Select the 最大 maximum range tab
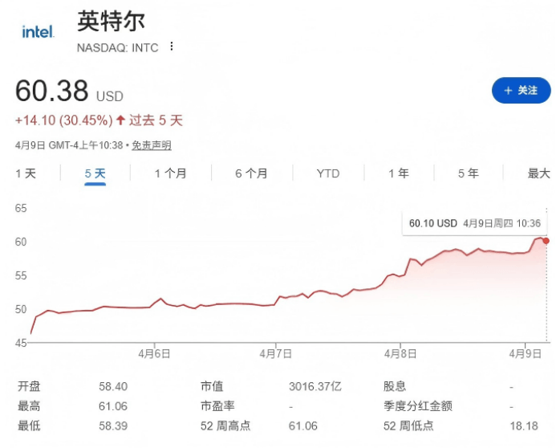The width and height of the screenshot is (556, 448). (538, 173)
